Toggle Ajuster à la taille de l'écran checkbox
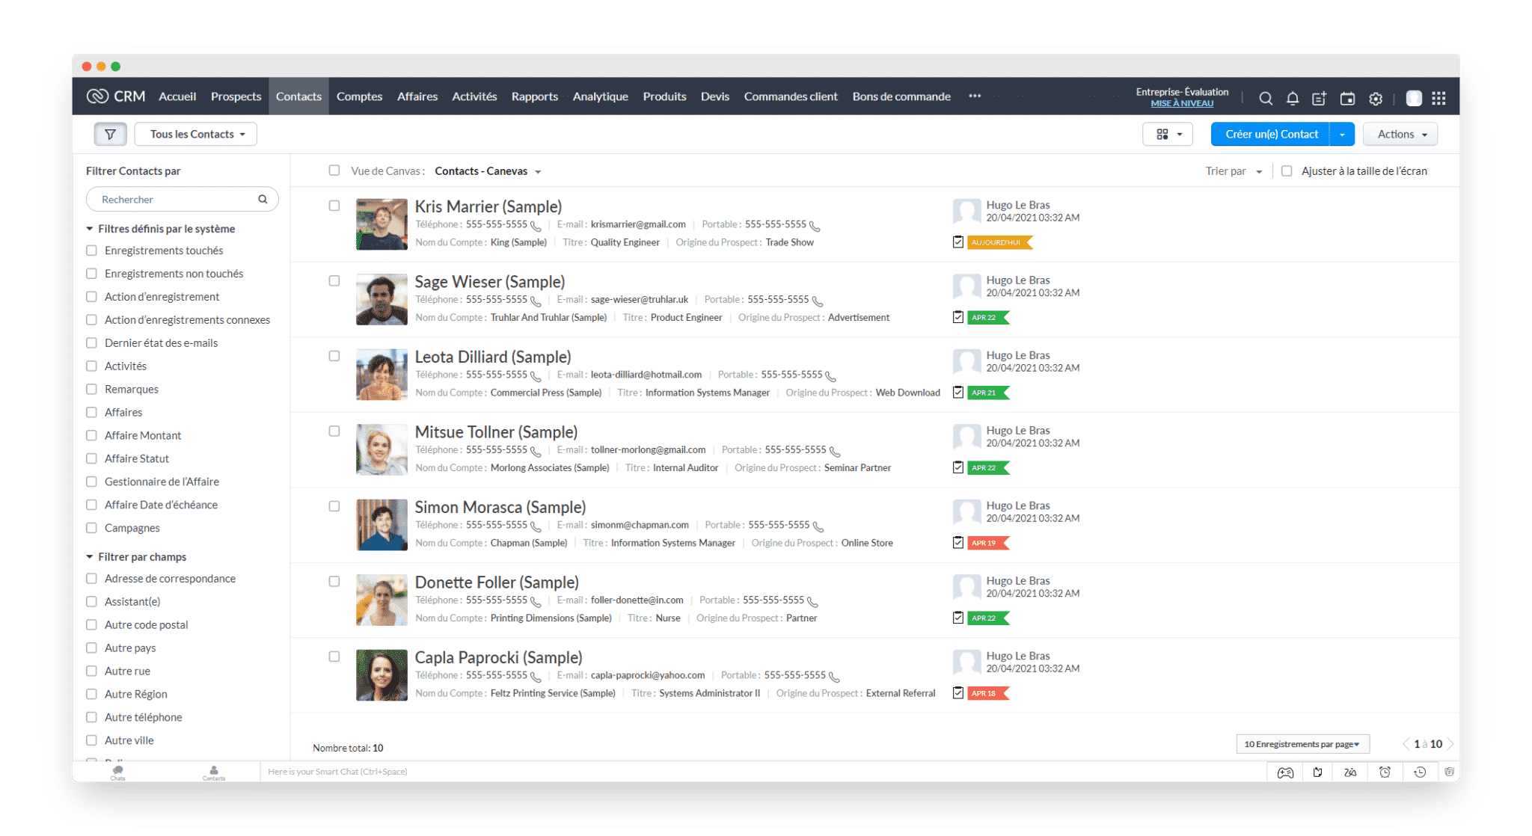 [x=1285, y=171]
